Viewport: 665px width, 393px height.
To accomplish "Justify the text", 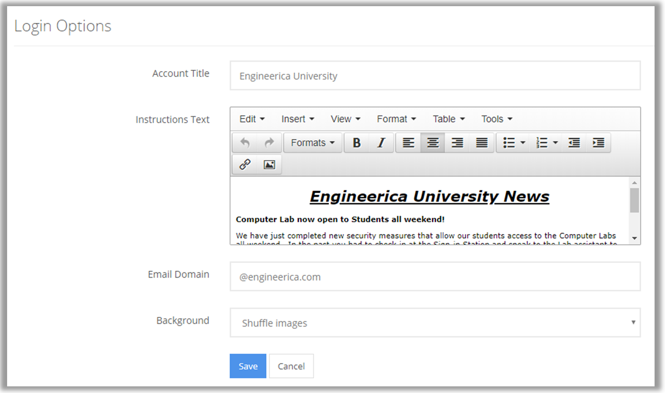I will pos(482,142).
